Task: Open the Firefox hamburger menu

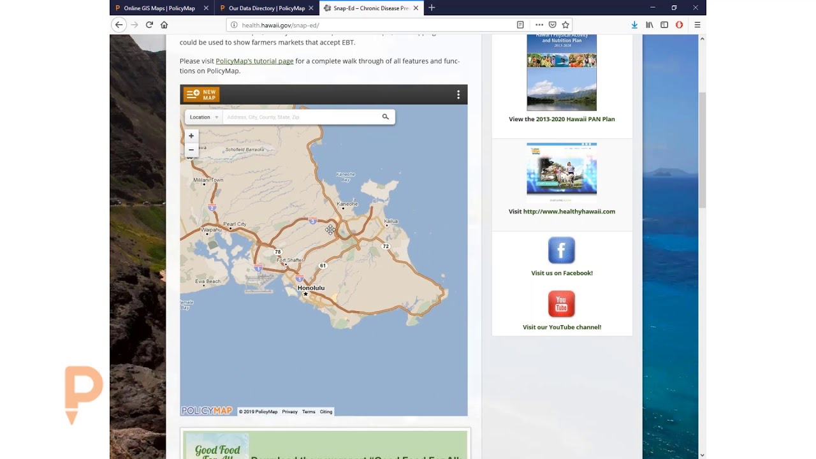Action: click(697, 25)
